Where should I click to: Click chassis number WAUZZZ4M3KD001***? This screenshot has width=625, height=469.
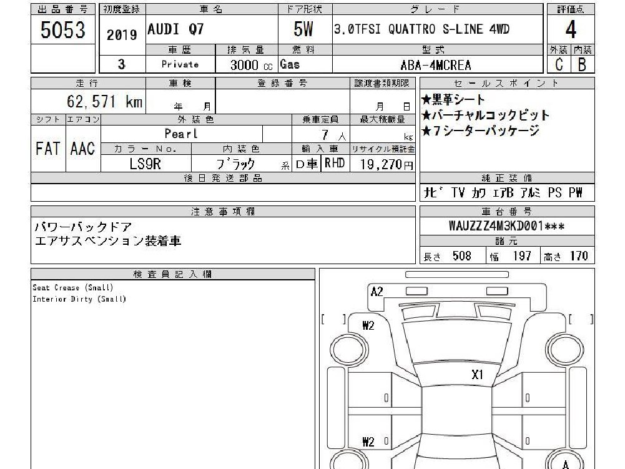[506, 226]
